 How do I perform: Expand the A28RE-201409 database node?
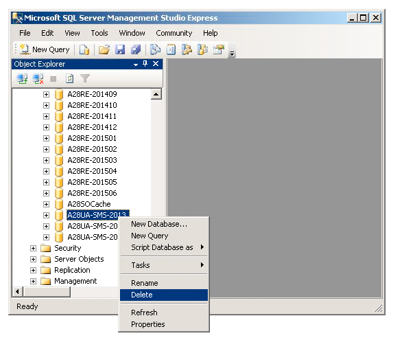pos(46,94)
